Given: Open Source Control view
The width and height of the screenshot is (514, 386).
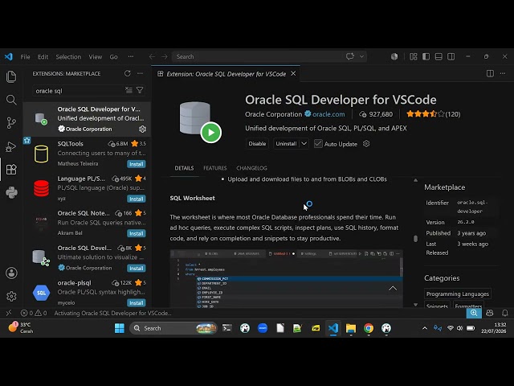Looking at the screenshot, I should pos(11,123).
